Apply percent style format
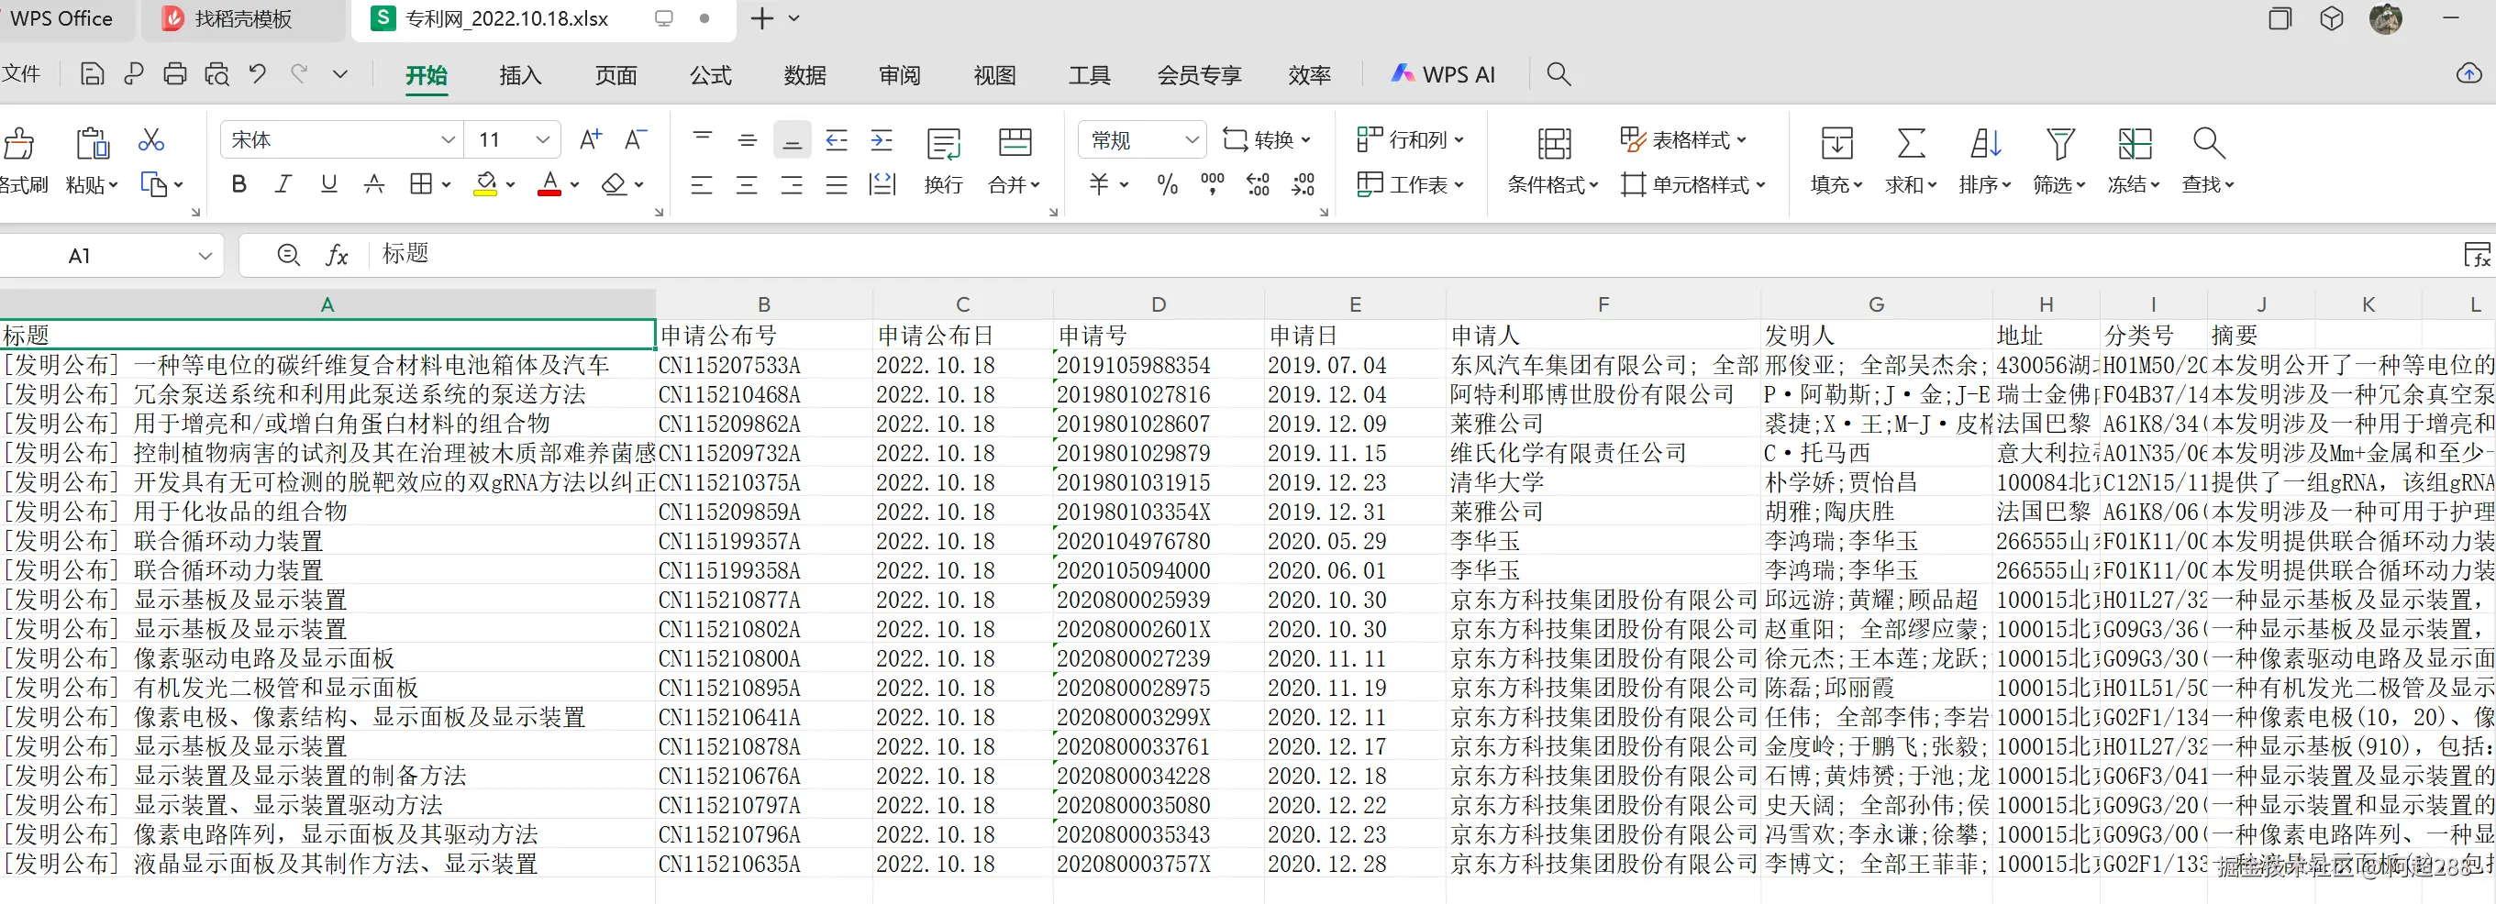The width and height of the screenshot is (2496, 904). pos(1168,184)
